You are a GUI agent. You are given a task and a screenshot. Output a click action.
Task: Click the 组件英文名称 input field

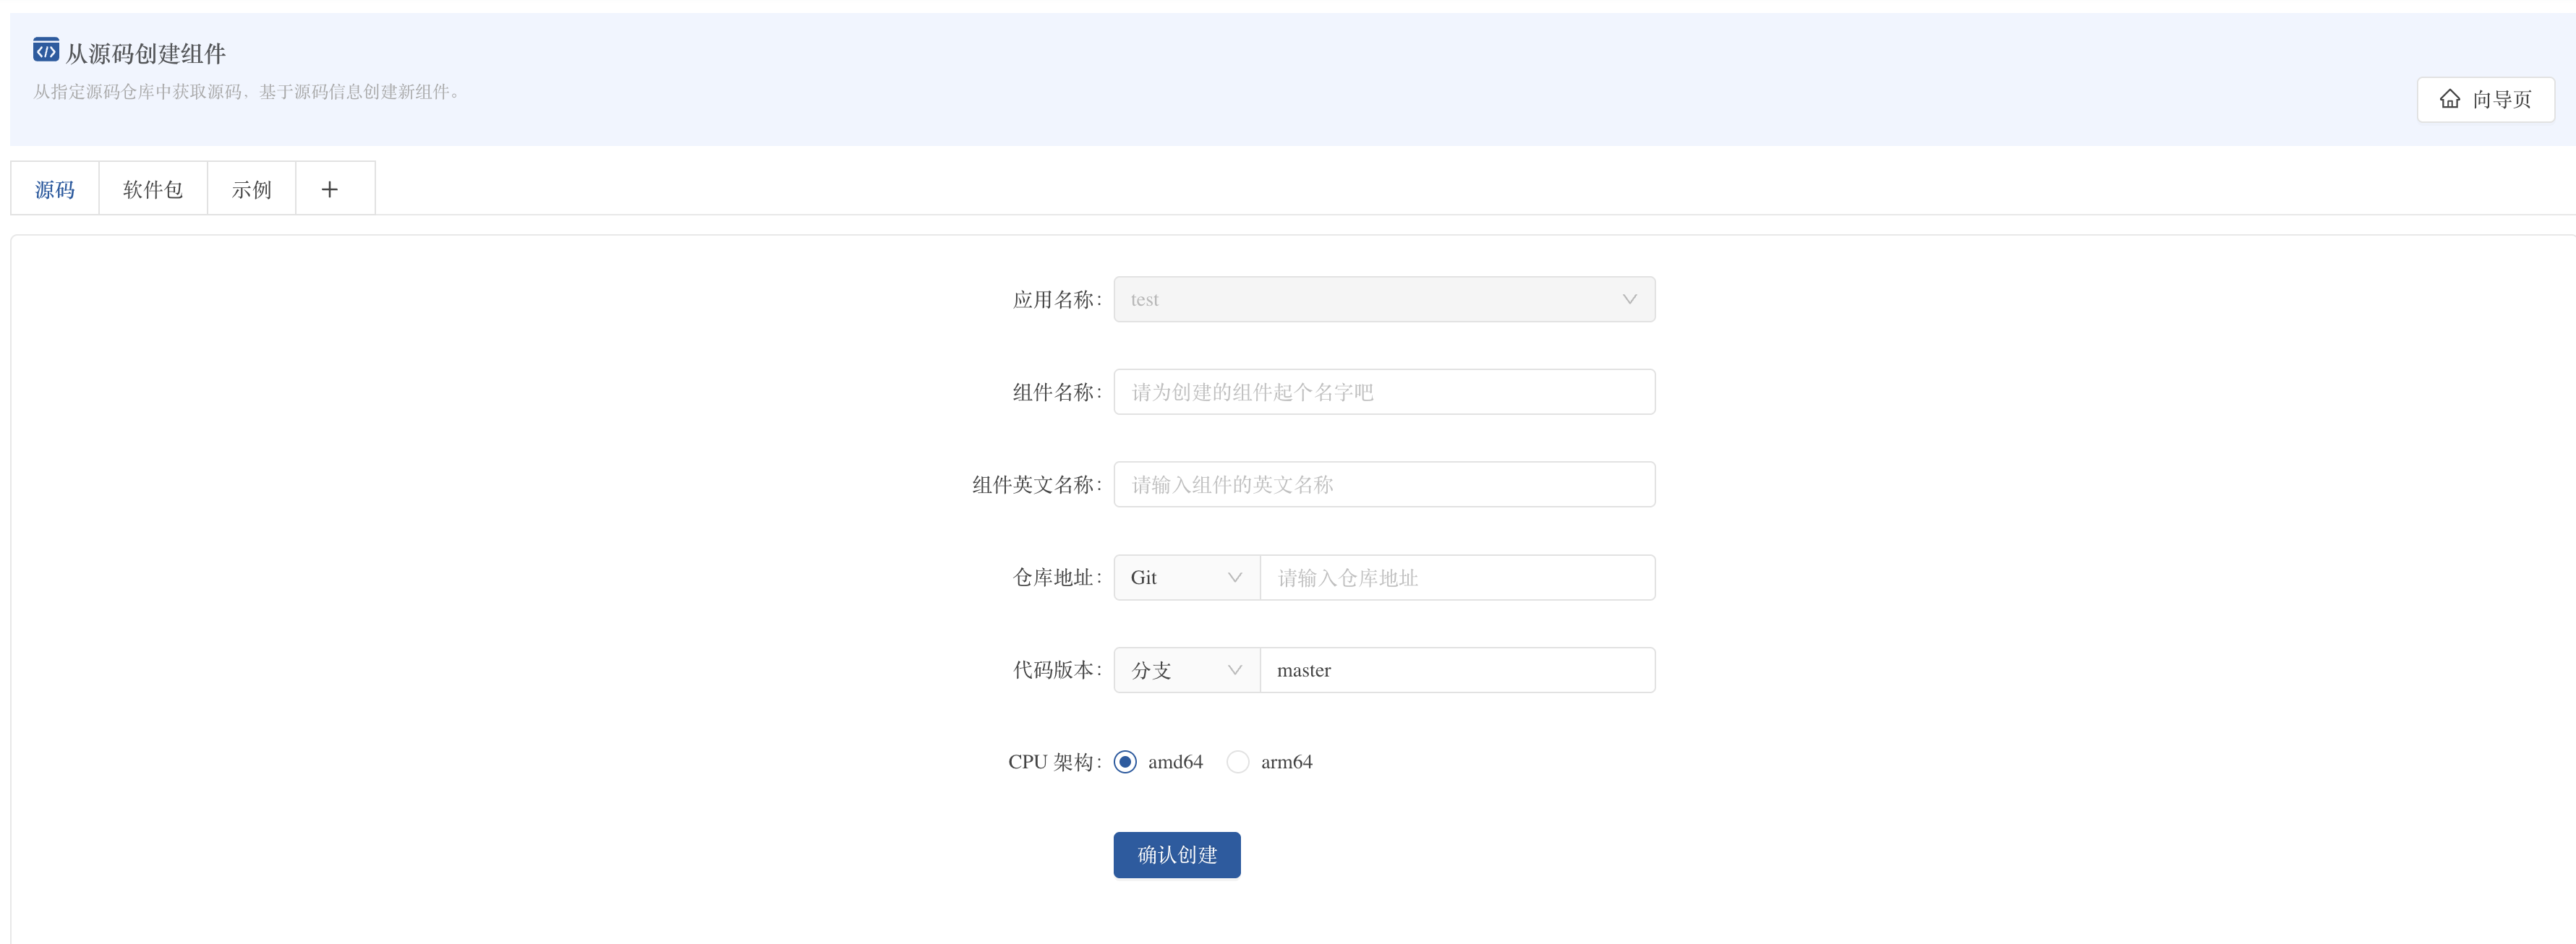tap(1383, 485)
